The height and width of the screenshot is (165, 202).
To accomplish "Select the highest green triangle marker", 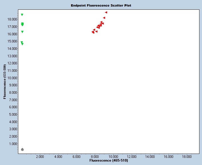I will point(22,15).
